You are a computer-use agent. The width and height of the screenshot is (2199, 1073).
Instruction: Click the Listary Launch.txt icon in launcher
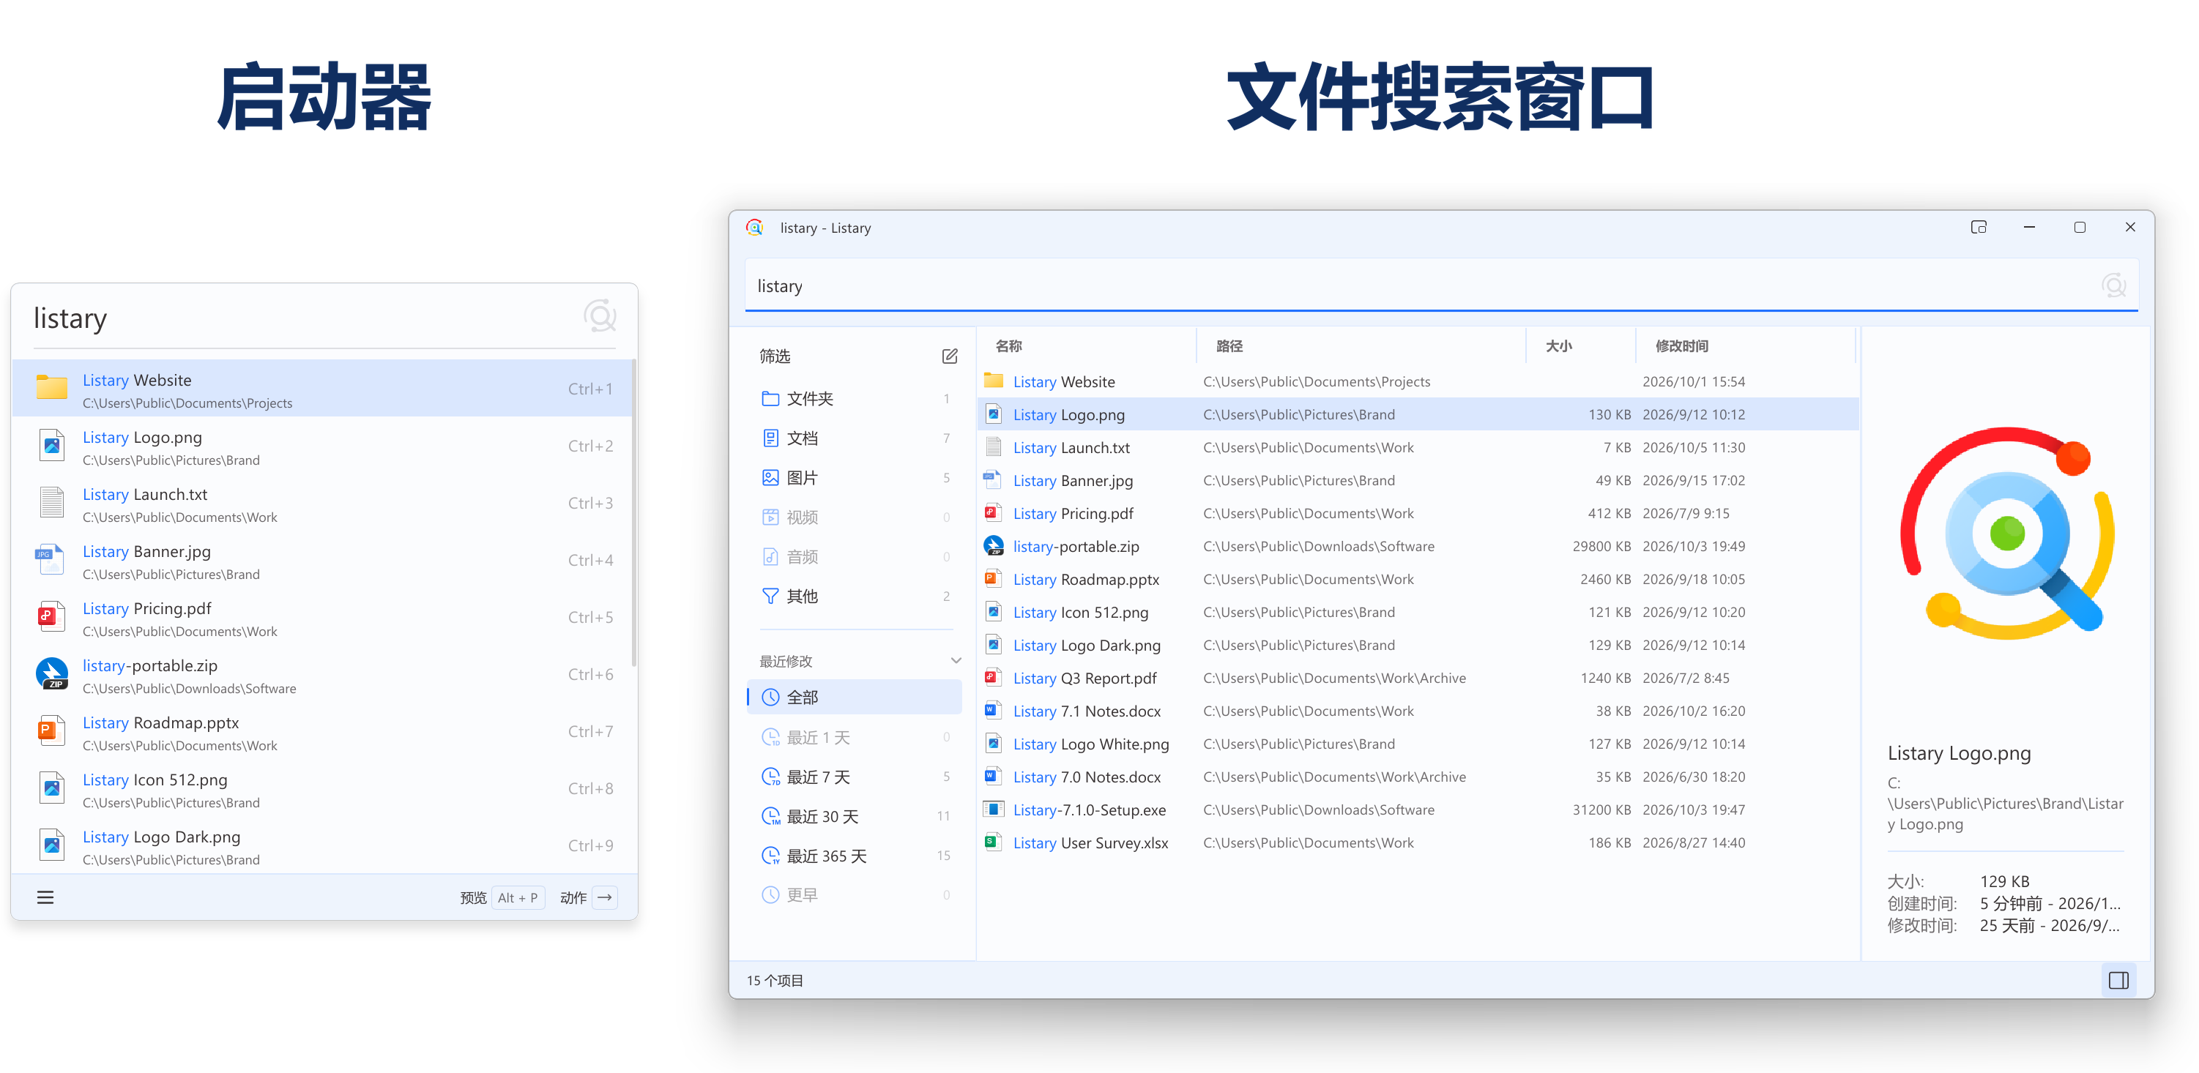pyautogui.click(x=52, y=501)
